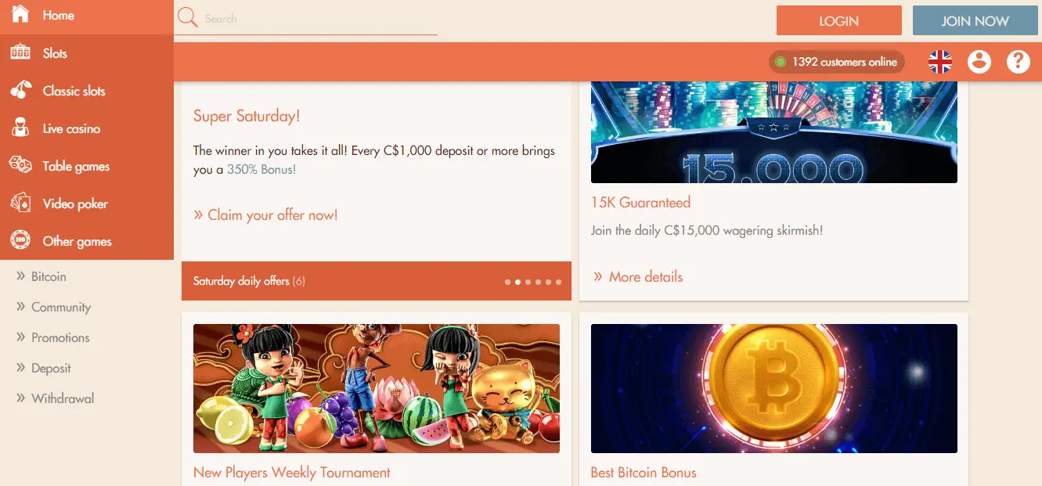Change language via UK flag icon
This screenshot has height=486, width=1042.
point(940,62)
